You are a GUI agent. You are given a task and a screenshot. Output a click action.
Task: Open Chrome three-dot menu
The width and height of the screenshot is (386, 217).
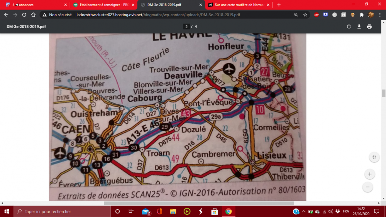pyautogui.click(x=380, y=15)
